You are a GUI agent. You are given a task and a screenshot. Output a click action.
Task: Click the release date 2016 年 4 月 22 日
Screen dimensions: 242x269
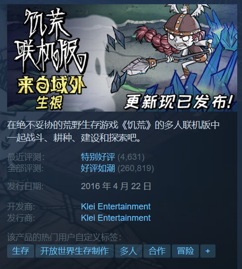[x=116, y=186]
